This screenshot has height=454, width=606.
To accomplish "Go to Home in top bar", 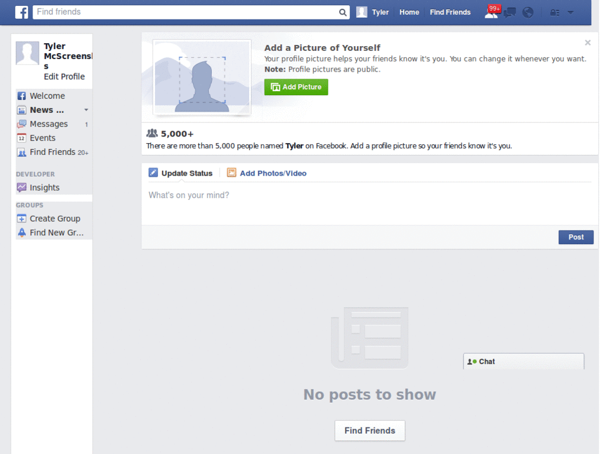I will (410, 12).
